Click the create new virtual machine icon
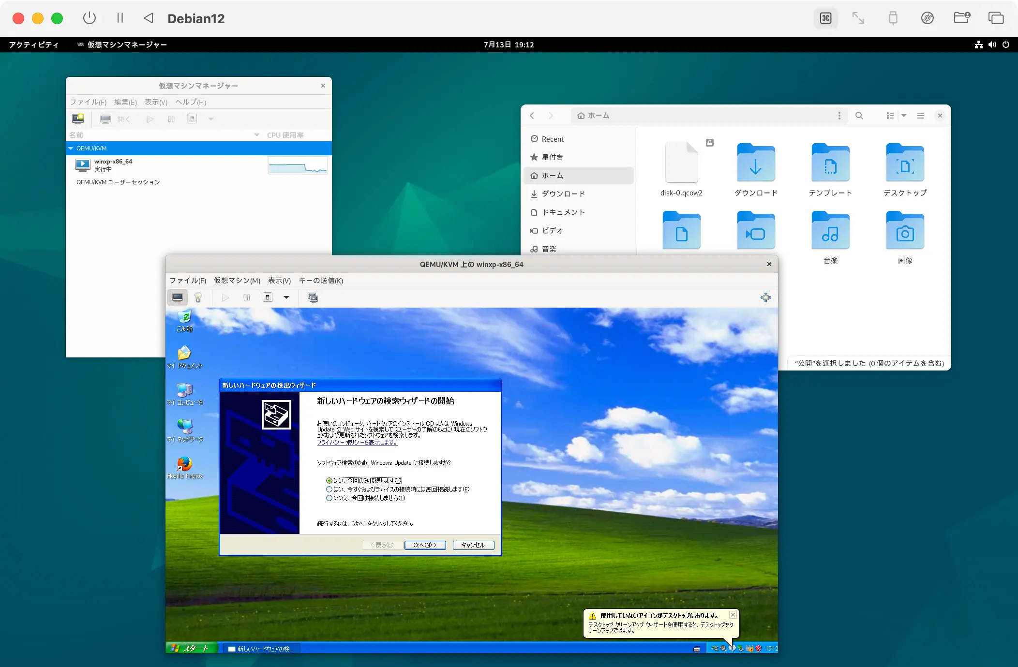The image size is (1018, 667). (78, 119)
